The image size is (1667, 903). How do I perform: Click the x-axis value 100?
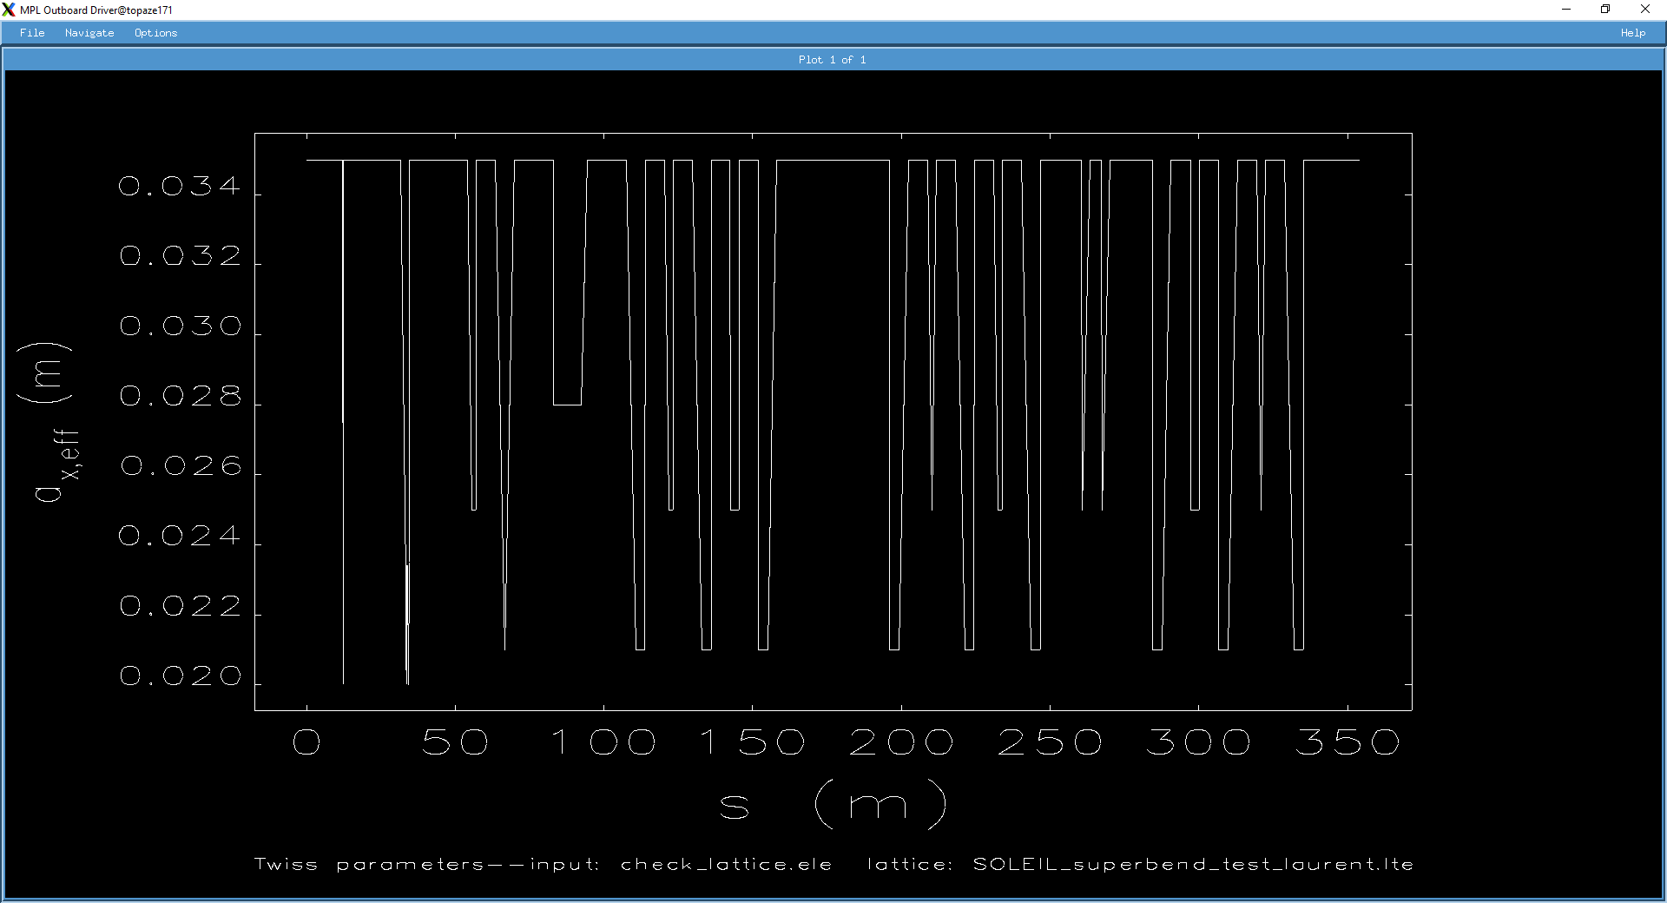click(604, 742)
